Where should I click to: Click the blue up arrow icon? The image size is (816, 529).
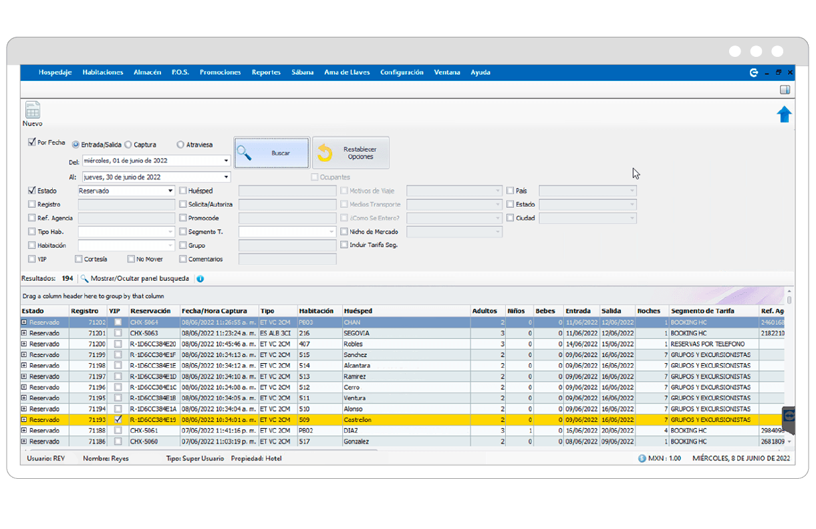pyautogui.click(x=784, y=114)
